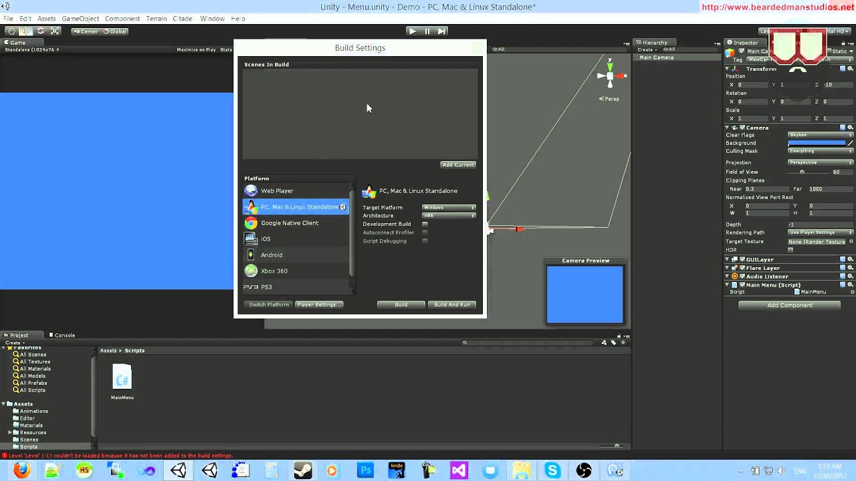The image size is (856, 481).
Task: Toggle the HDR checkbox in Camera
Action: [790, 251]
